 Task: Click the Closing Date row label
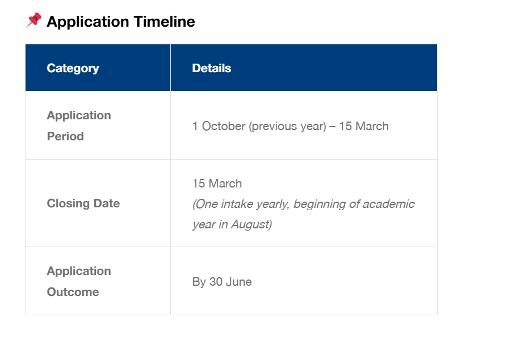click(x=83, y=203)
